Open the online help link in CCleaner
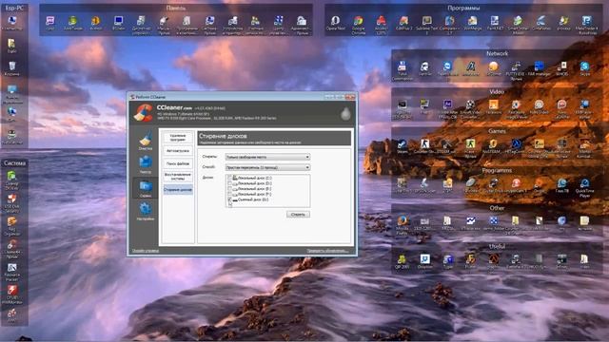Image resolution: width=609 pixels, height=342 pixels. 146,251
